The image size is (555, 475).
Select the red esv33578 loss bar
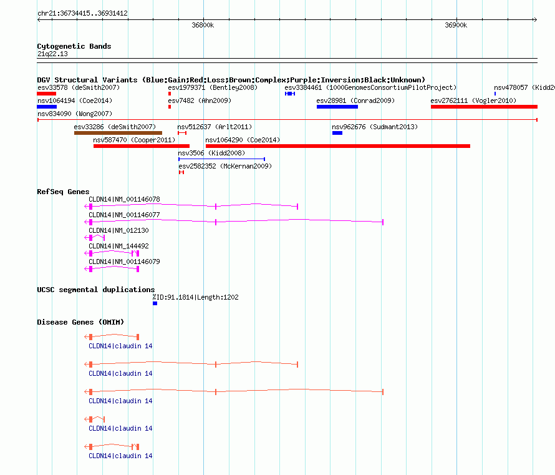[x=46, y=94]
